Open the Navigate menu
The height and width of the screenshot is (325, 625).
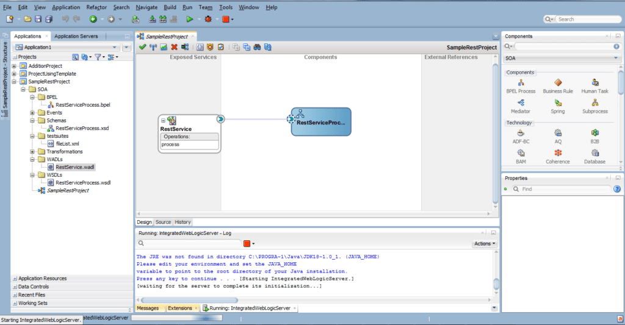pyautogui.click(x=146, y=7)
